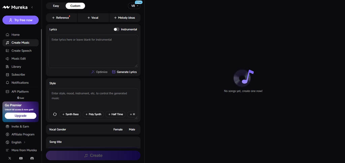Click the Upgrade button

click(x=21, y=116)
